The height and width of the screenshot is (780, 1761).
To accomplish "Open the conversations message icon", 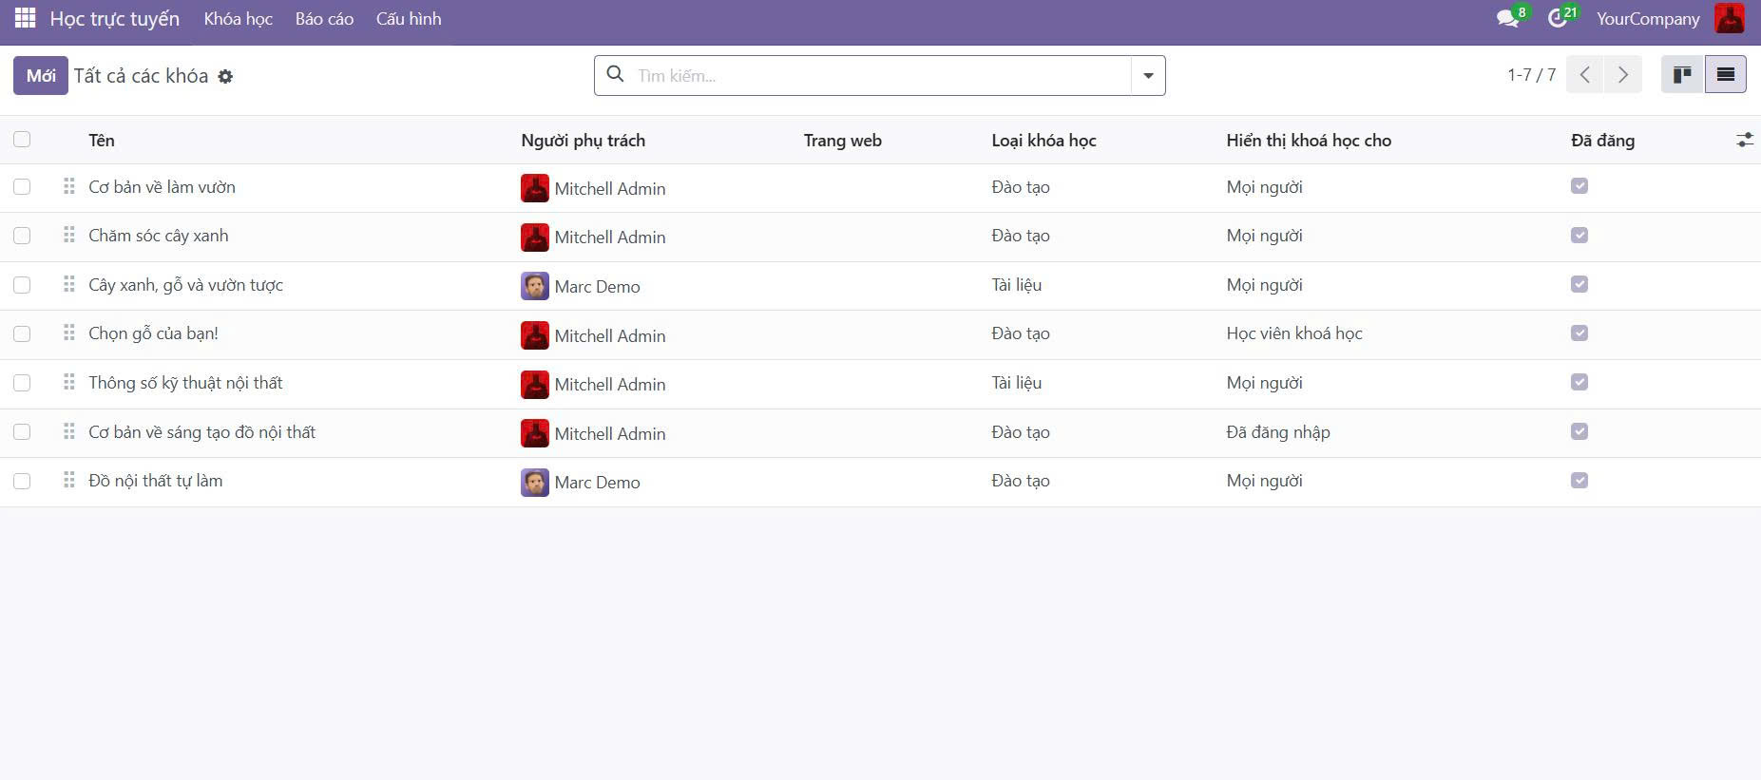I will click(x=1507, y=19).
